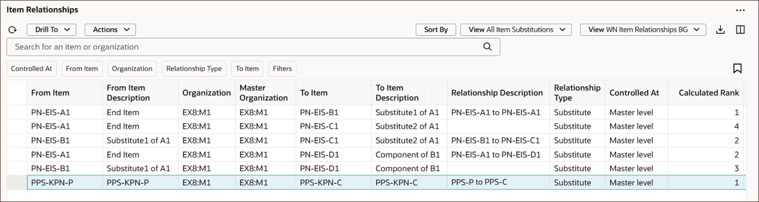Image resolution: width=759 pixels, height=202 pixels.
Task: Open the Drill To dropdown
Action: pos(52,30)
